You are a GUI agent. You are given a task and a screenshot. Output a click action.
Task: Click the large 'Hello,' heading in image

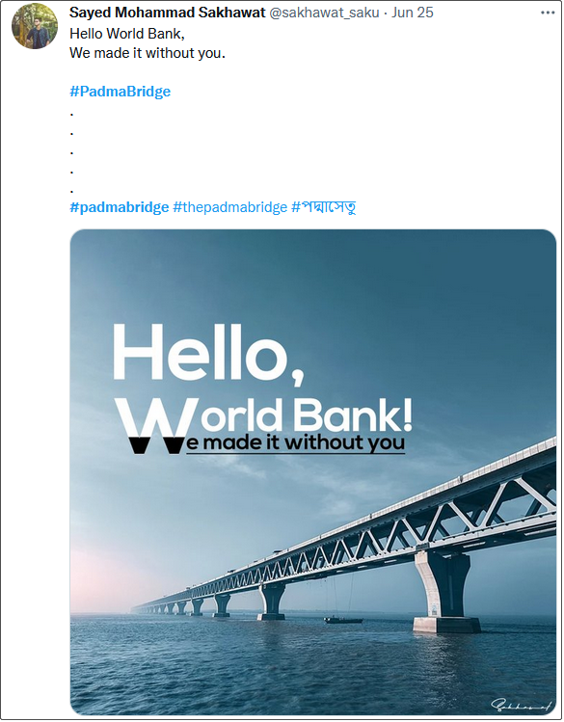(208, 353)
